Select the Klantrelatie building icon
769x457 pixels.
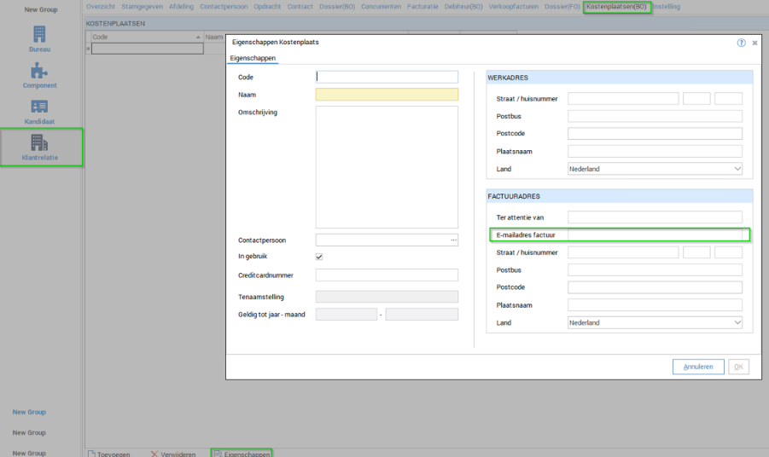tap(40, 142)
